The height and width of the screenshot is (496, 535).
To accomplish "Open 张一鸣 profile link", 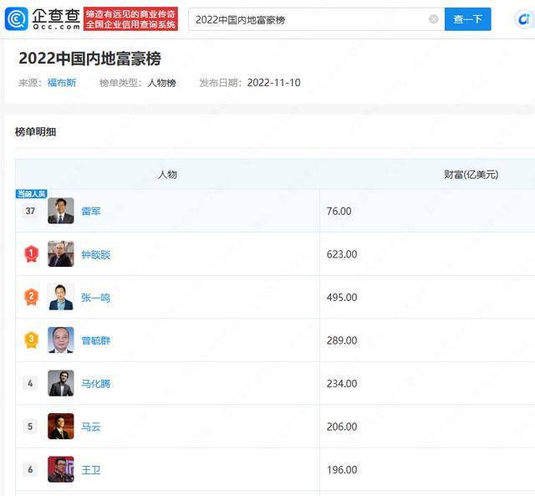I will (96, 298).
